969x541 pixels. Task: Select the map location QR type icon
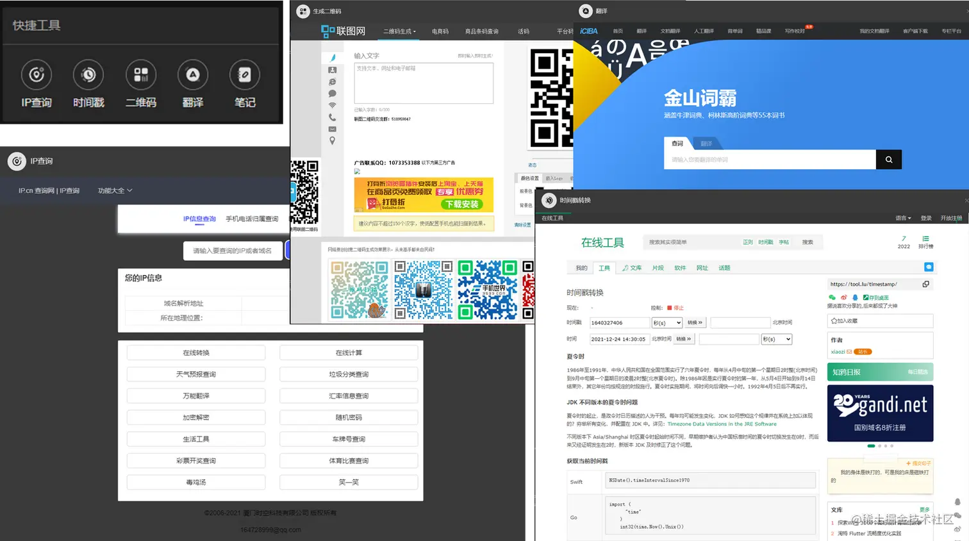click(x=332, y=141)
